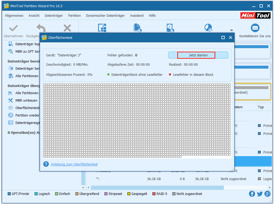274x204 pixels.
Task: Open the Datenträger menu
Action: [54, 15]
